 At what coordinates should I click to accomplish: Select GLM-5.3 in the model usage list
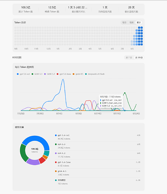pyautogui.click(x=97, y=146)
